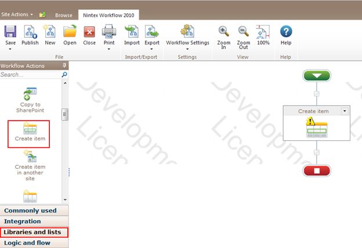Click the Create item action title on canvas
This screenshot has height=248, width=362.
pos(313,111)
